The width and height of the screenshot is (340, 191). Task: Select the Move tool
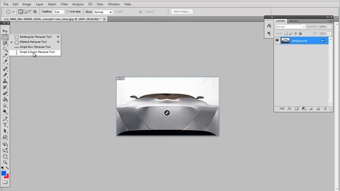pyautogui.click(x=5, y=31)
